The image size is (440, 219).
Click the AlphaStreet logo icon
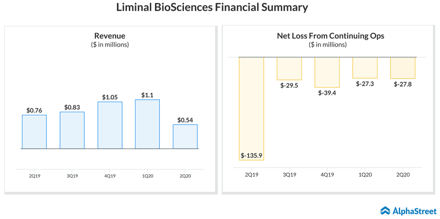[x=385, y=210]
